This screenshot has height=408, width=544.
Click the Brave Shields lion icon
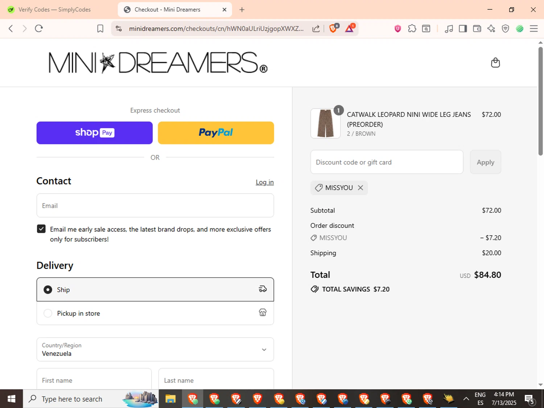[x=333, y=28]
